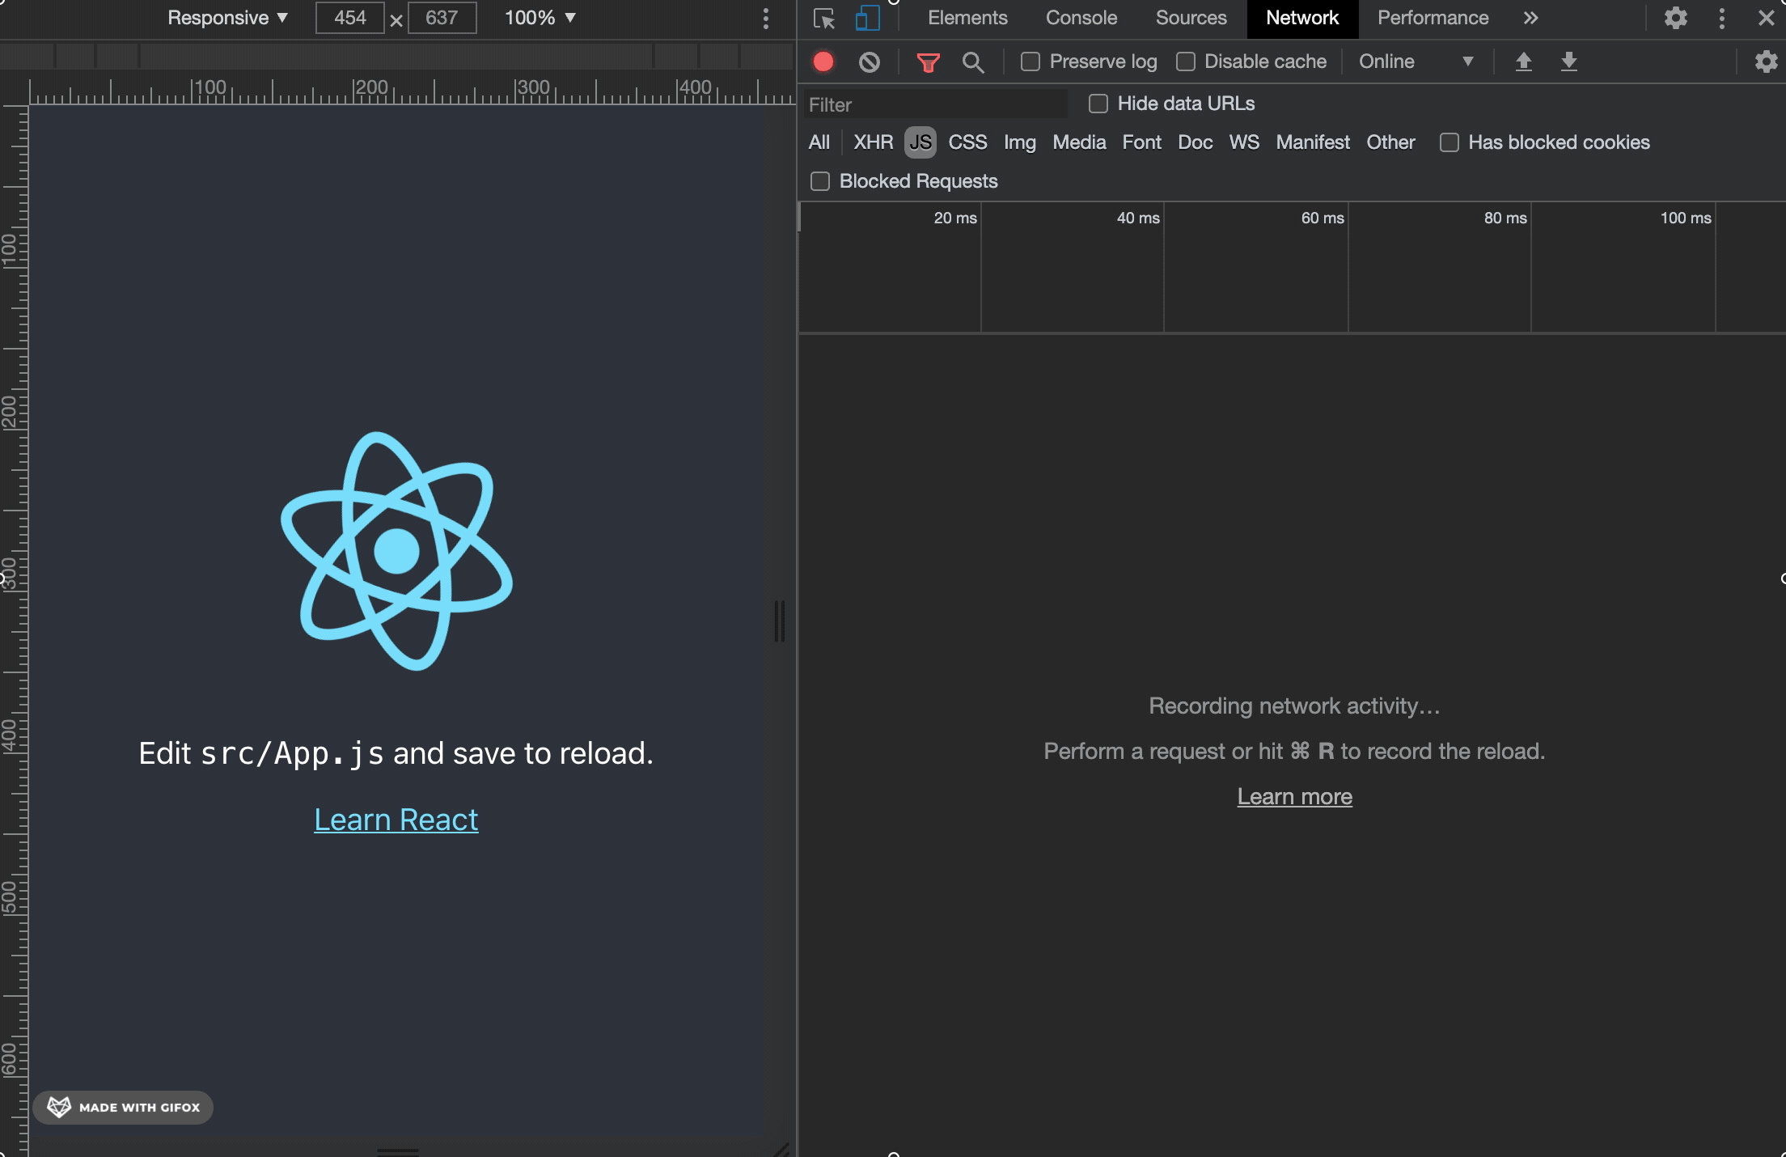Click the 100 ms timeline marker
1786x1157 pixels.
point(1686,218)
